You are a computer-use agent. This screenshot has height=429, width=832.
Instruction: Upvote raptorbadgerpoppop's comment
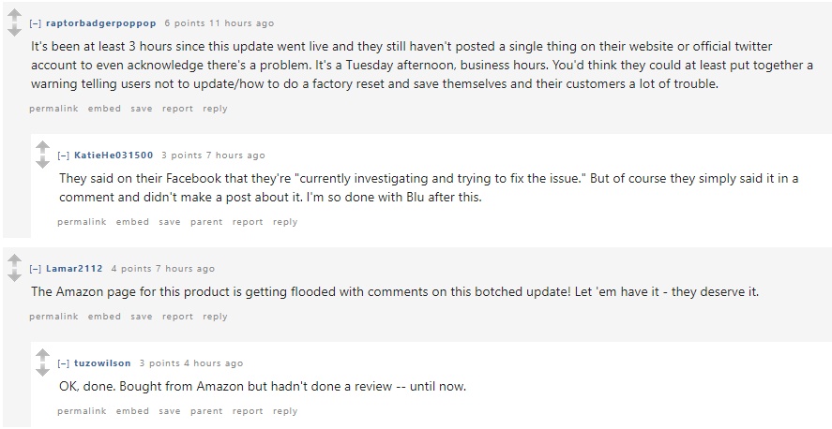(x=14, y=16)
